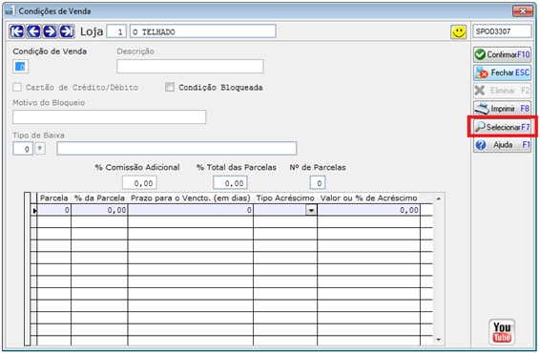Toggle Cartão de Crédito/Débito checkbox
Screen dimensions: 540x354
17,87
